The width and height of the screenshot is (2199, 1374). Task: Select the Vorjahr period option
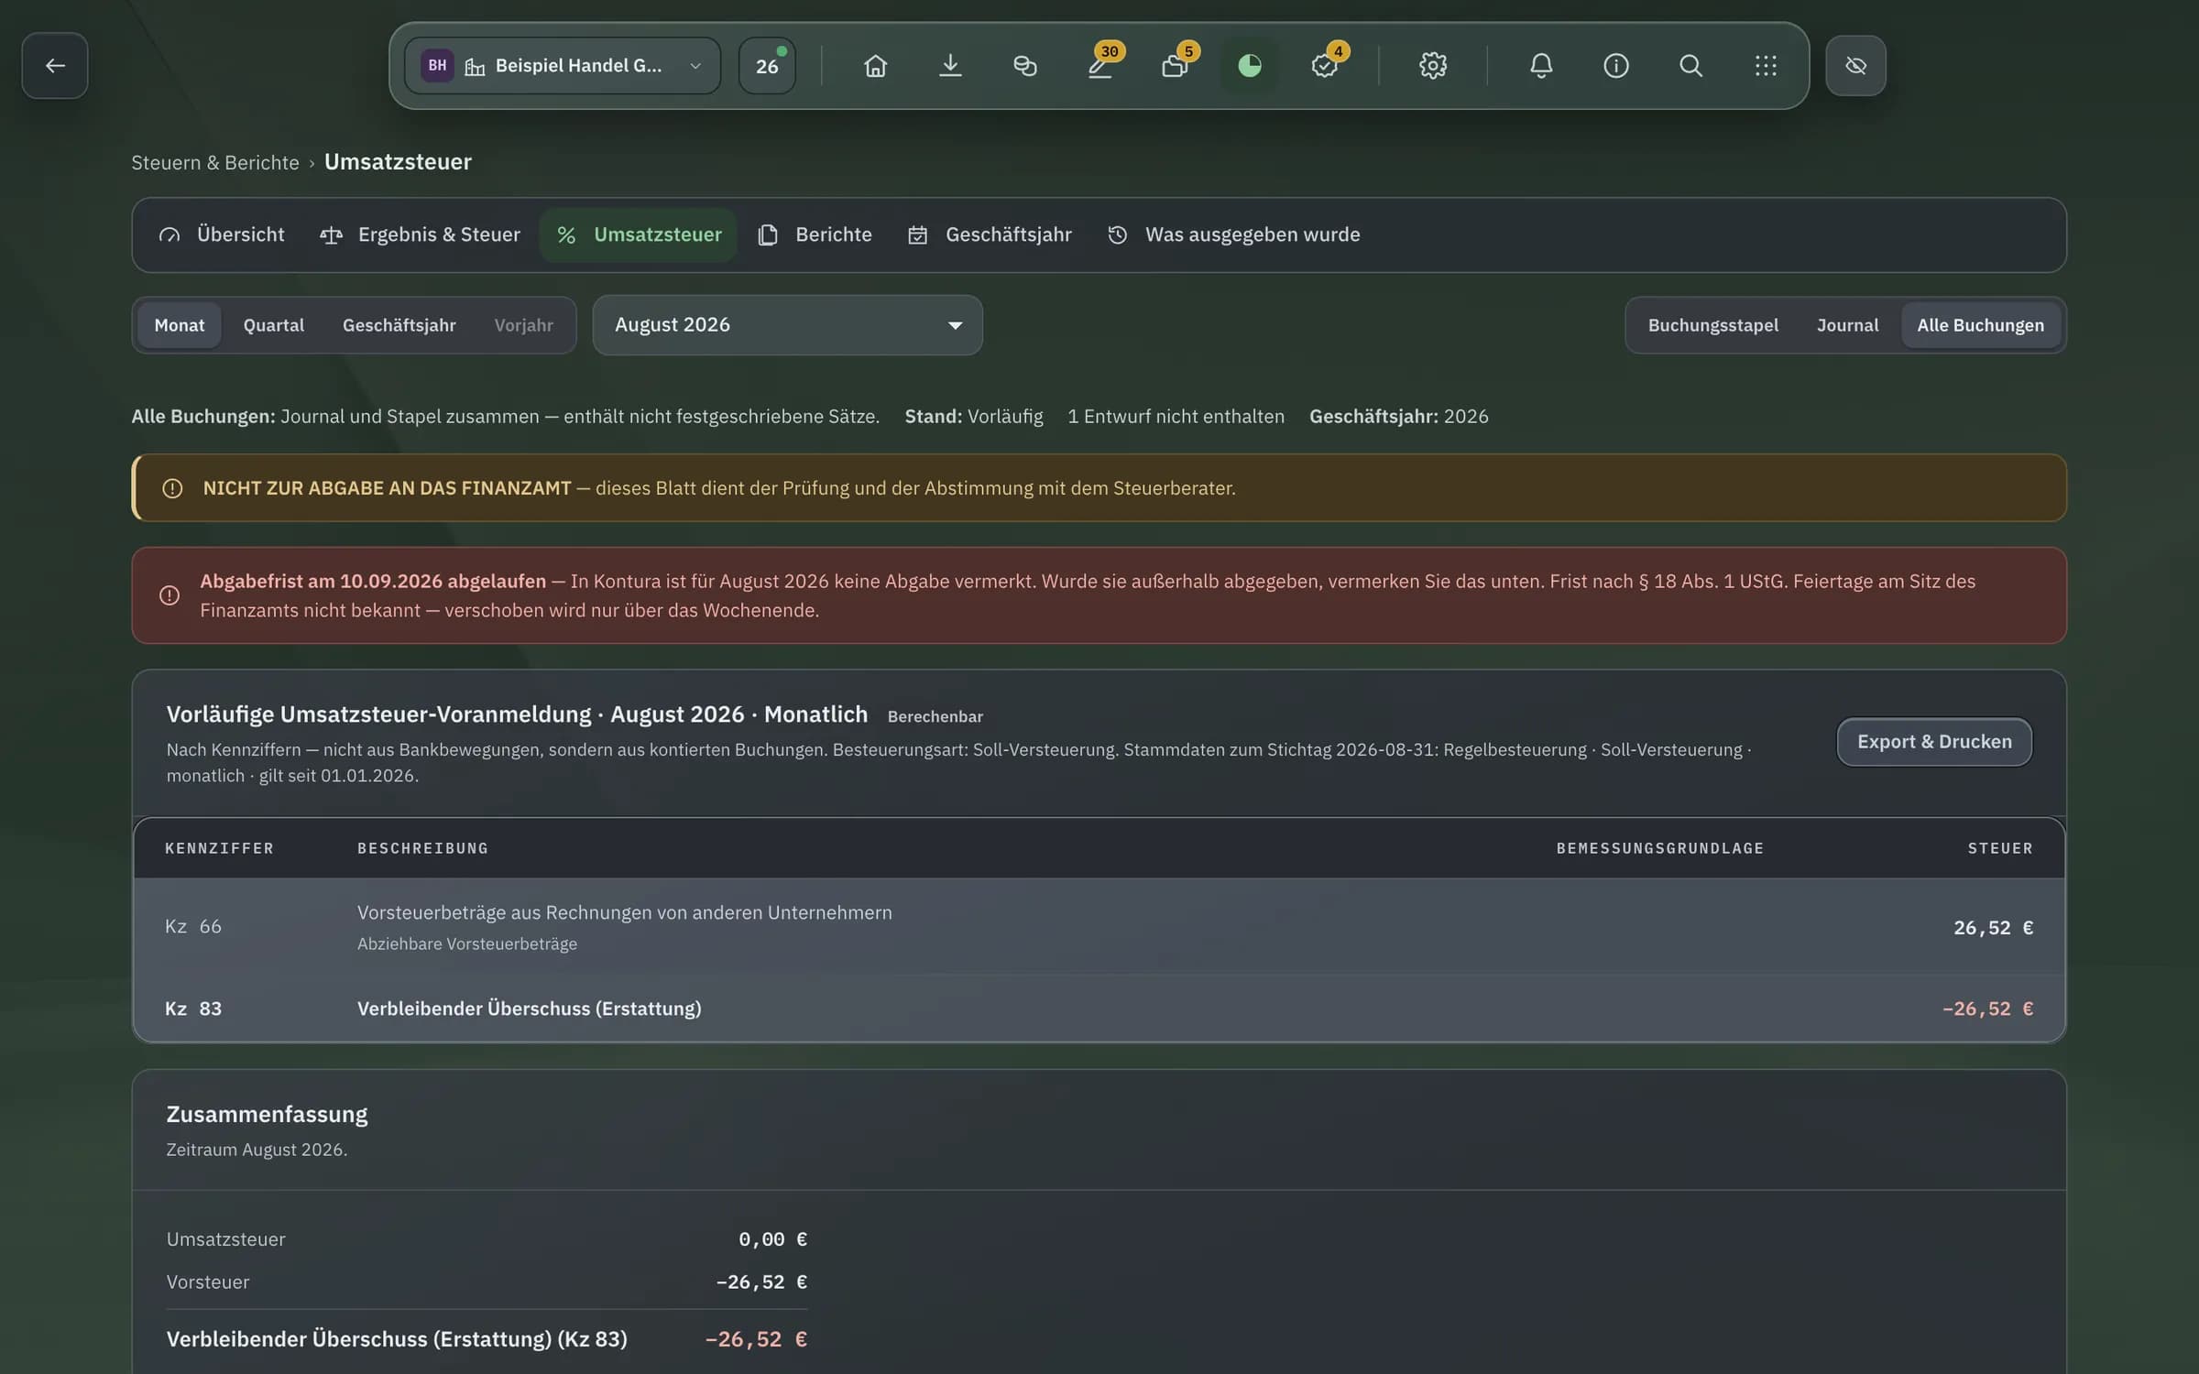point(523,325)
